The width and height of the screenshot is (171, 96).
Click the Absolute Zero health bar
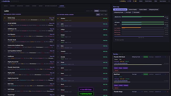[x=143, y=17]
